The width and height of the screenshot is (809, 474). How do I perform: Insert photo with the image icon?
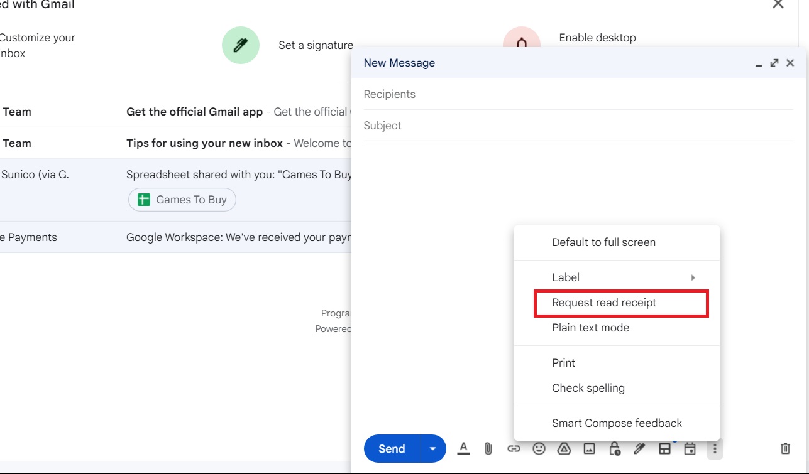tap(589, 448)
